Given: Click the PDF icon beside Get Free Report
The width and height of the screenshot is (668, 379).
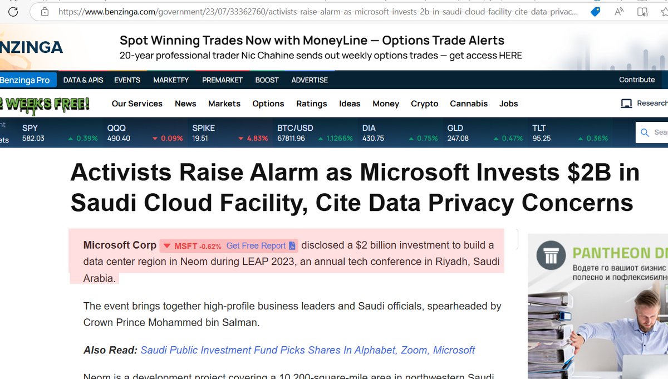Looking at the screenshot, I should click(292, 245).
